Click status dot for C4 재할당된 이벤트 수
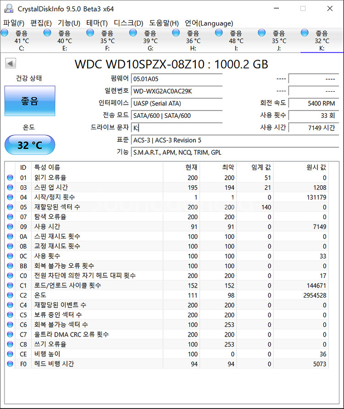344x409 pixels. tap(10, 305)
